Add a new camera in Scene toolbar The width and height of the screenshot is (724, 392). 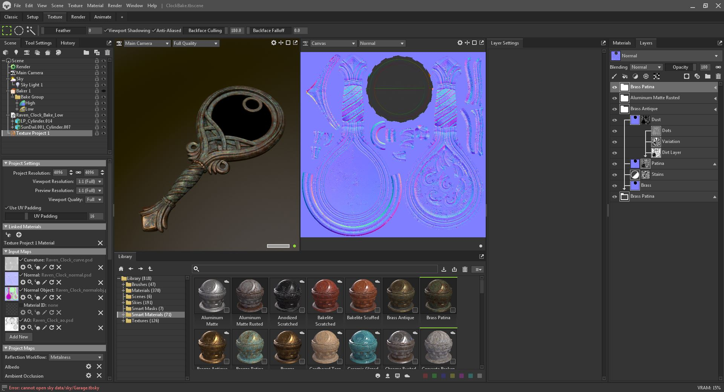pos(27,52)
